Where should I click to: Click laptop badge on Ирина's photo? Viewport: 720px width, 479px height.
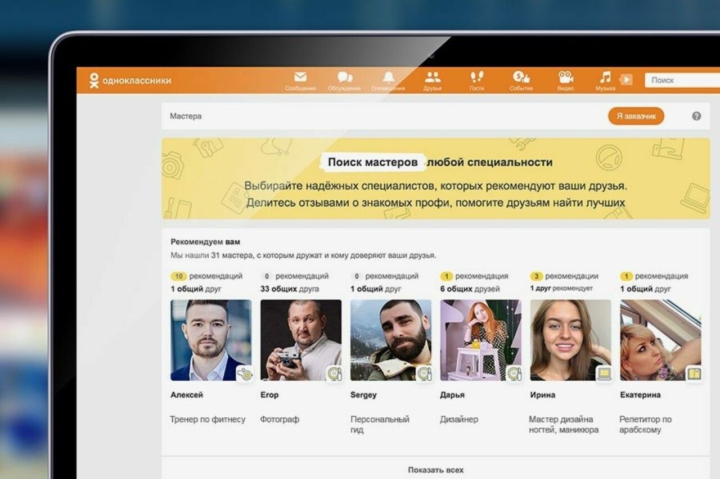click(x=604, y=374)
